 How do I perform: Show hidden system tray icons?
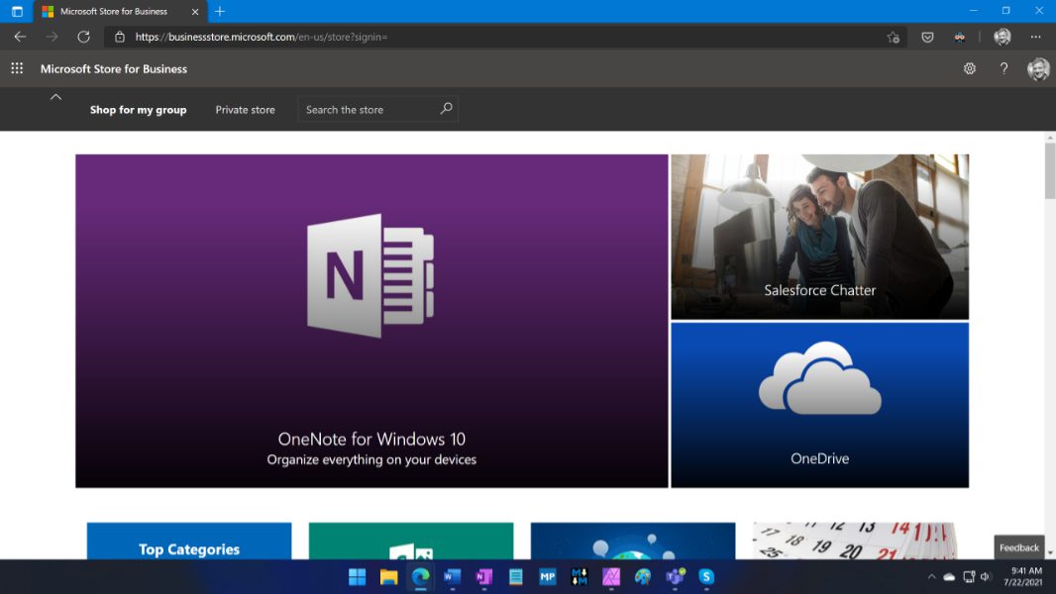click(931, 576)
